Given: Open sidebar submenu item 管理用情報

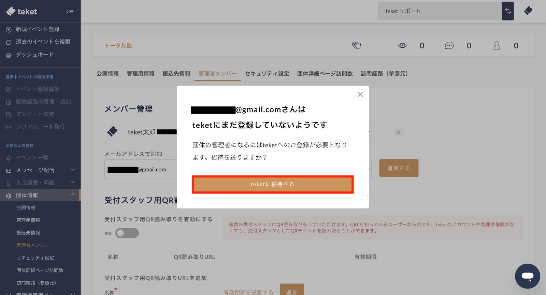Looking at the screenshot, I should [x=28, y=220].
